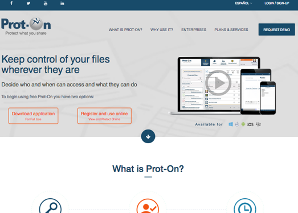Viewport: 298px width, 213px height.
Task: Open the Plans & Services menu
Action: point(231,30)
